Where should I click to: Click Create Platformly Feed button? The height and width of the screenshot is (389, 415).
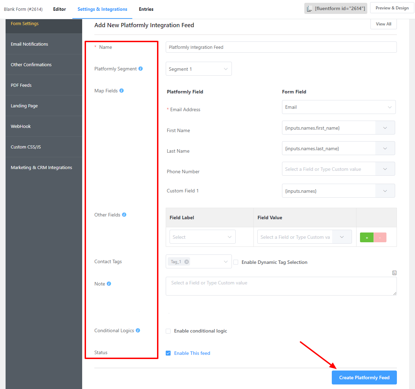364,377
